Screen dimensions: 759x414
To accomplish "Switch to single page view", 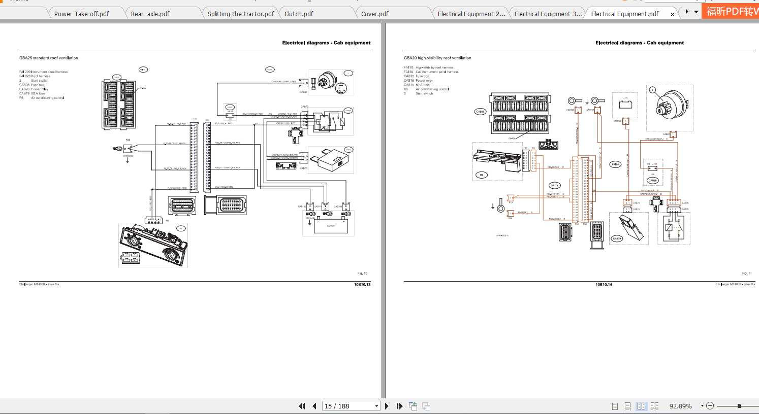I will tap(615, 406).
